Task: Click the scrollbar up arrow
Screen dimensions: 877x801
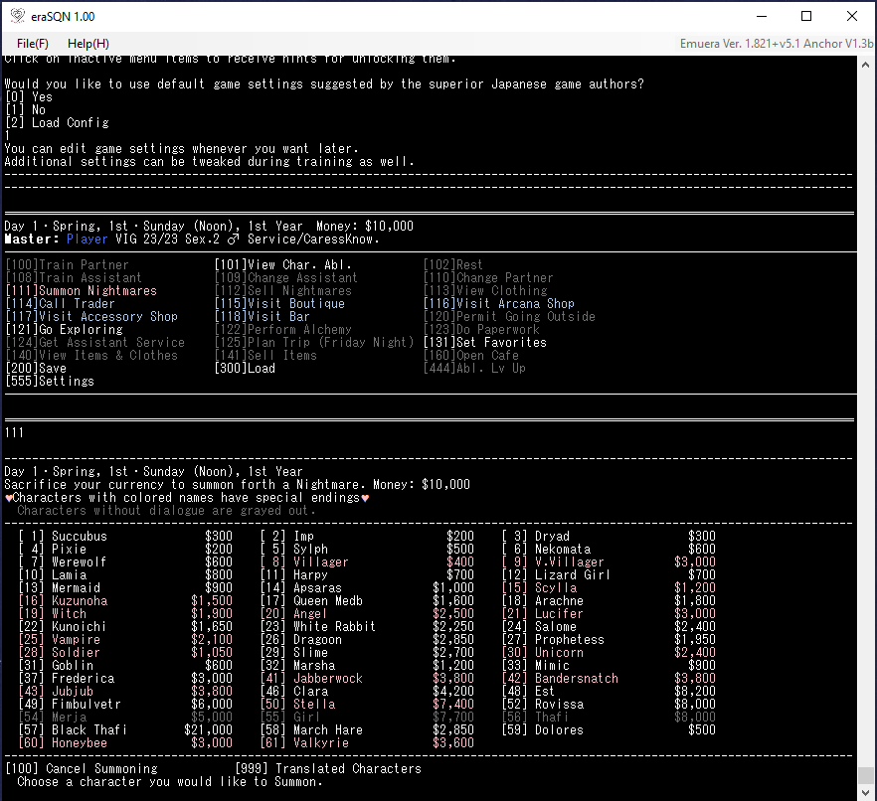Action: [867, 65]
